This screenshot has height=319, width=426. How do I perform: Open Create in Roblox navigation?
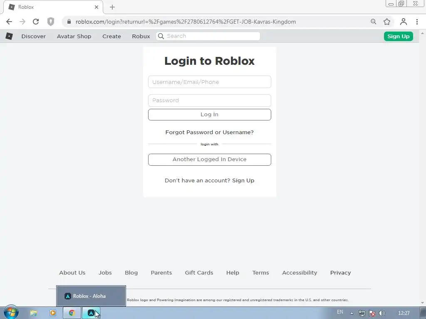click(x=111, y=36)
